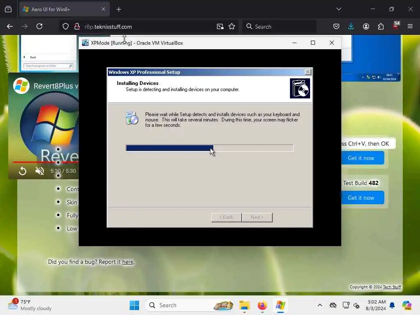Viewport: 420px width, 315px height.
Task: Open the clock showing 3:02 AM
Action: [x=376, y=305]
